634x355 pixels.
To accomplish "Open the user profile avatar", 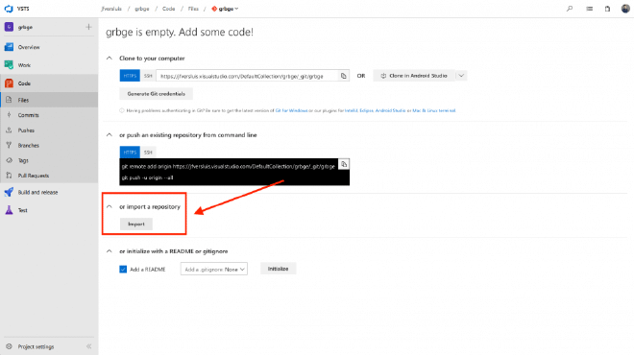I will click(x=625, y=9).
